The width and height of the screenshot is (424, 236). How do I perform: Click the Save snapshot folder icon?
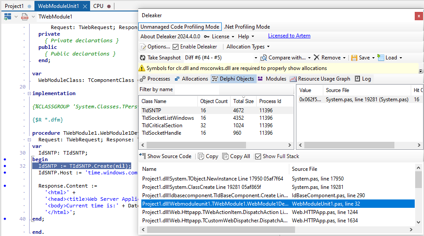354,58
